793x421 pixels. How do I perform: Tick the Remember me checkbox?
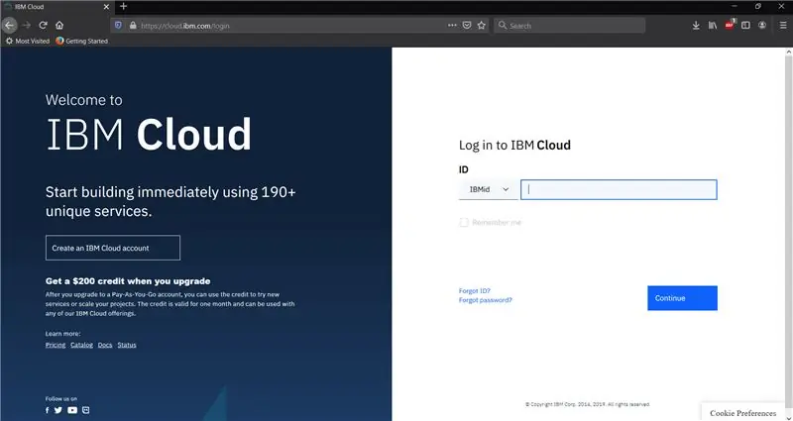464,222
